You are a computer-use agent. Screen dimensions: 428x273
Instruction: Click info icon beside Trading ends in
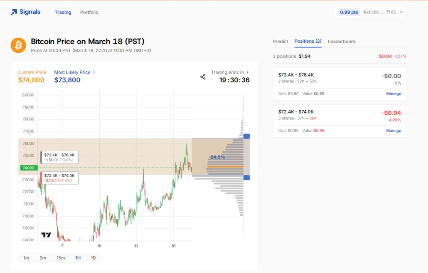click(x=248, y=73)
